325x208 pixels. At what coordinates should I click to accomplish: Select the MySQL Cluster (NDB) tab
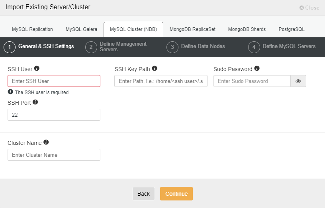[x=133, y=29]
